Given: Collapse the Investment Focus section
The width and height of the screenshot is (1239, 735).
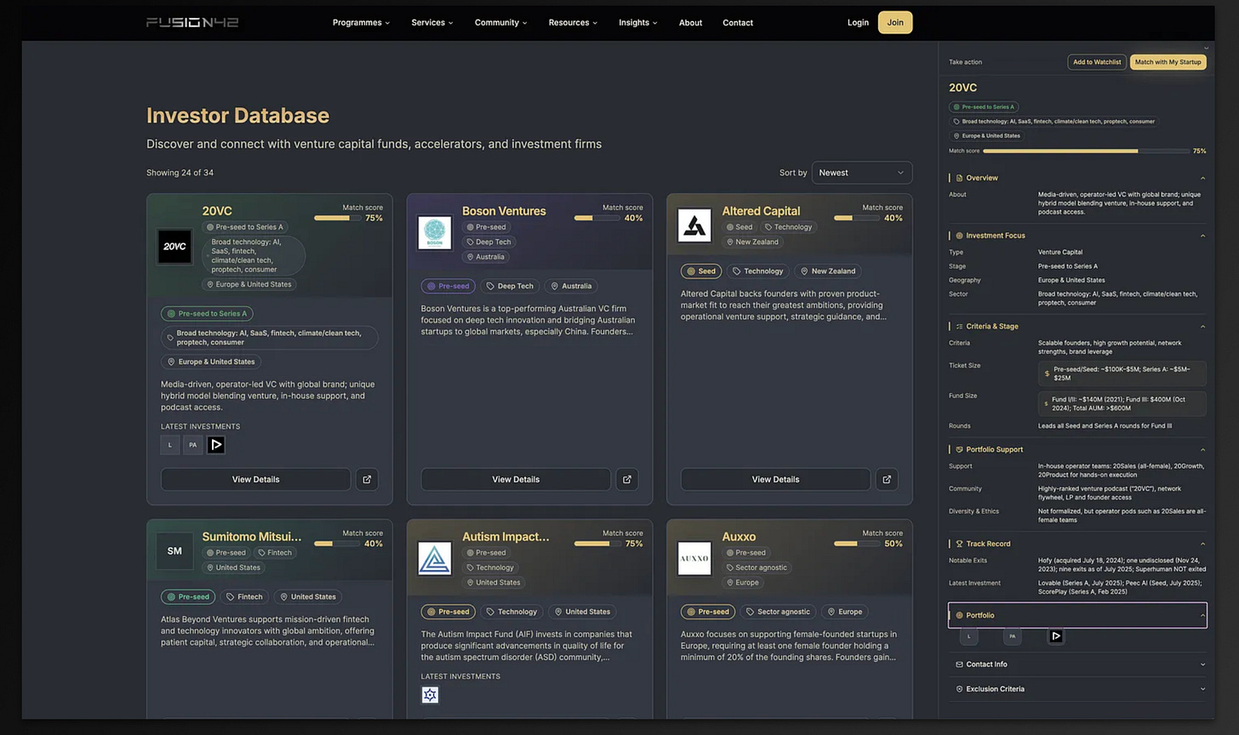Looking at the screenshot, I should tap(1202, 236).
